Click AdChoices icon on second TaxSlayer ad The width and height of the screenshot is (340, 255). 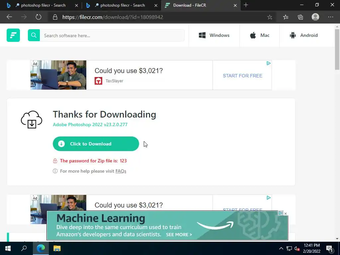(x=268, y=198)
